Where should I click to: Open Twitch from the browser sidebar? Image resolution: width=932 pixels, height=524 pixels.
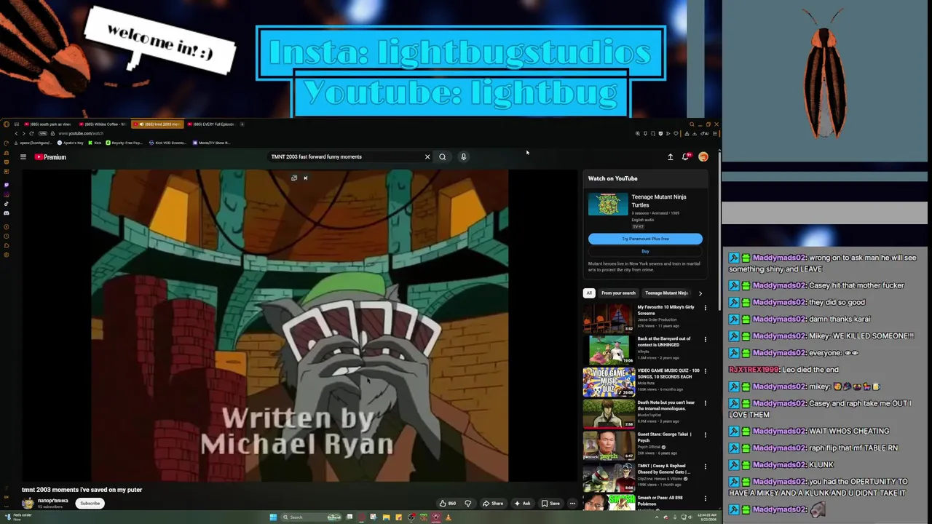point(7,185)
